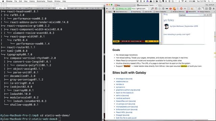Image resolution: width=216 pixels, height=121 pixels.
Task: Click the red circle extension icon
Action: (x=181, y=8)
